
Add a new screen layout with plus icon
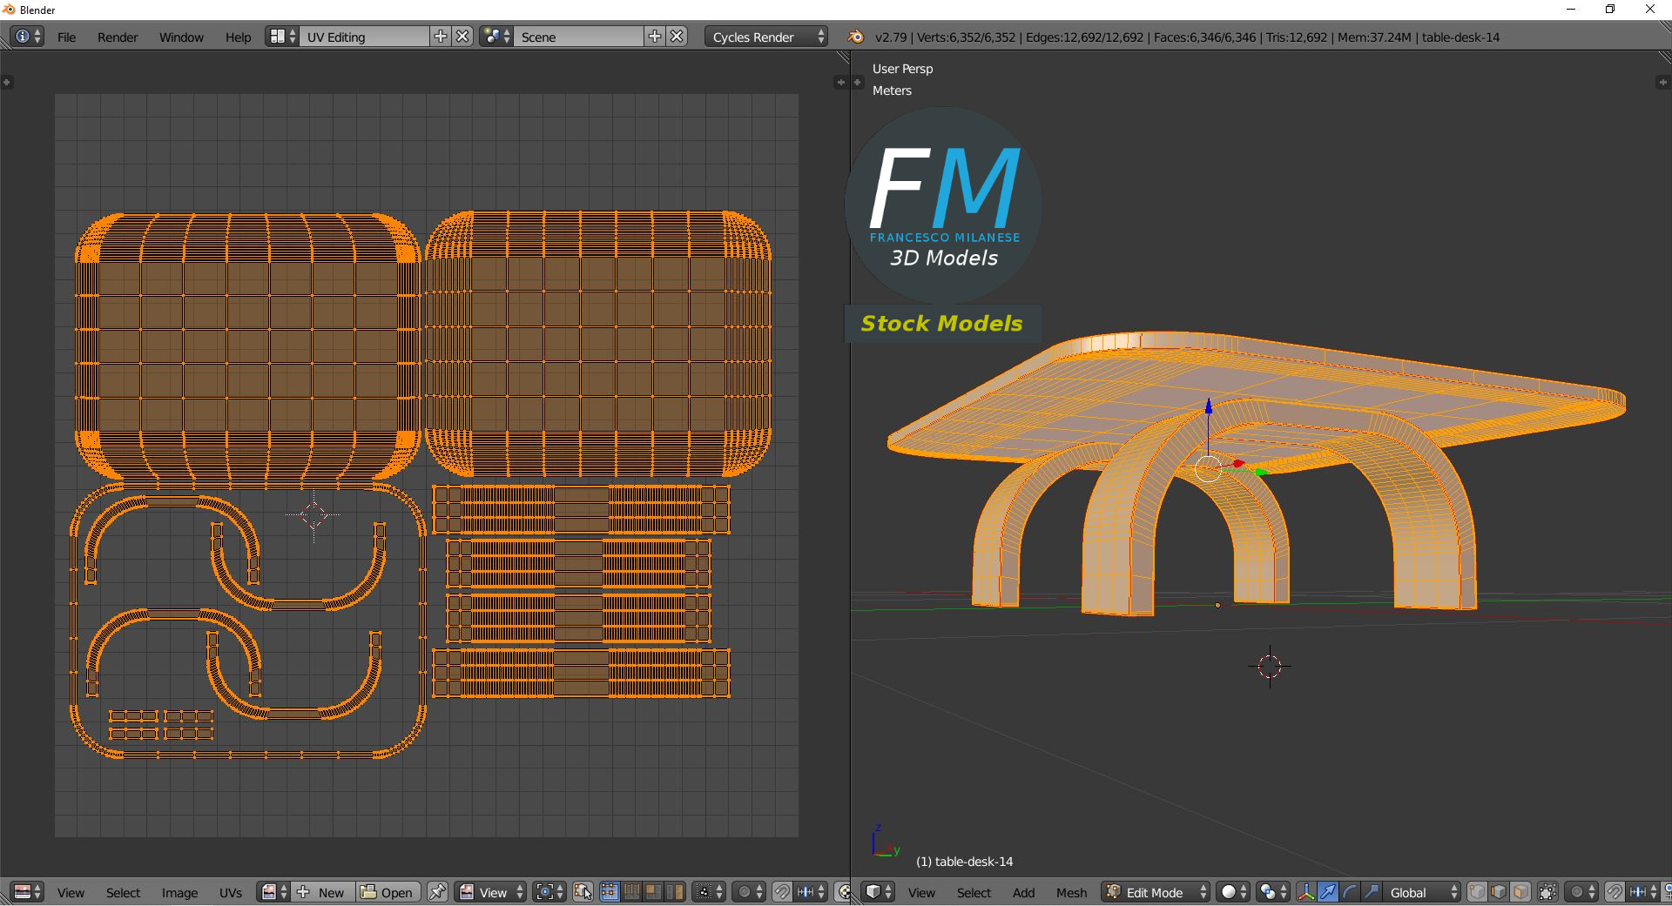coord(441,37)
